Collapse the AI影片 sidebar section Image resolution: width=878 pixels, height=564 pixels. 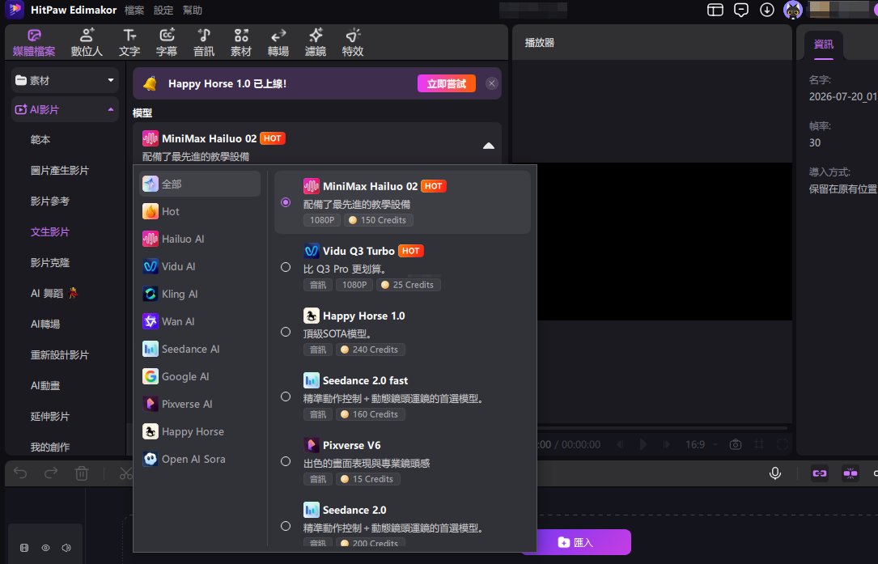click(110, 110)
